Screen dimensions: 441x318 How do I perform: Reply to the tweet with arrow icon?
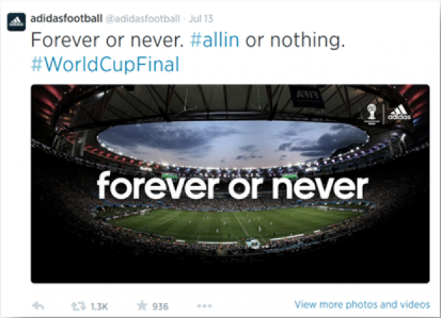pos(39,306)
